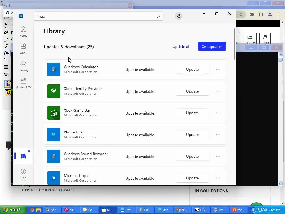Click the Microsoft Tips app icon
285x214 pixels.
(x=54, y=178)
